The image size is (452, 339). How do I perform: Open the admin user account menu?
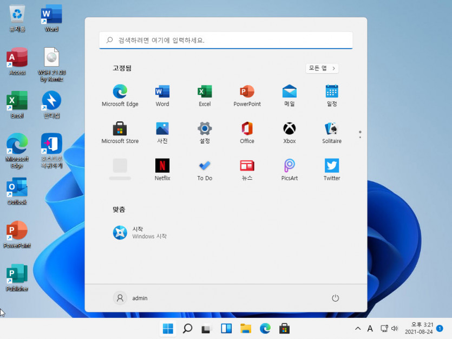[x=130, y=298]
